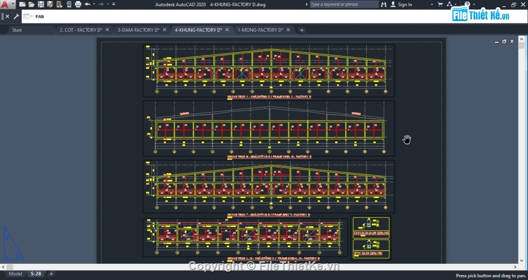The width and height of the screenshot is (528, 280).
Task: Click the ST-01 detail box
Action: tap(371, 249)
